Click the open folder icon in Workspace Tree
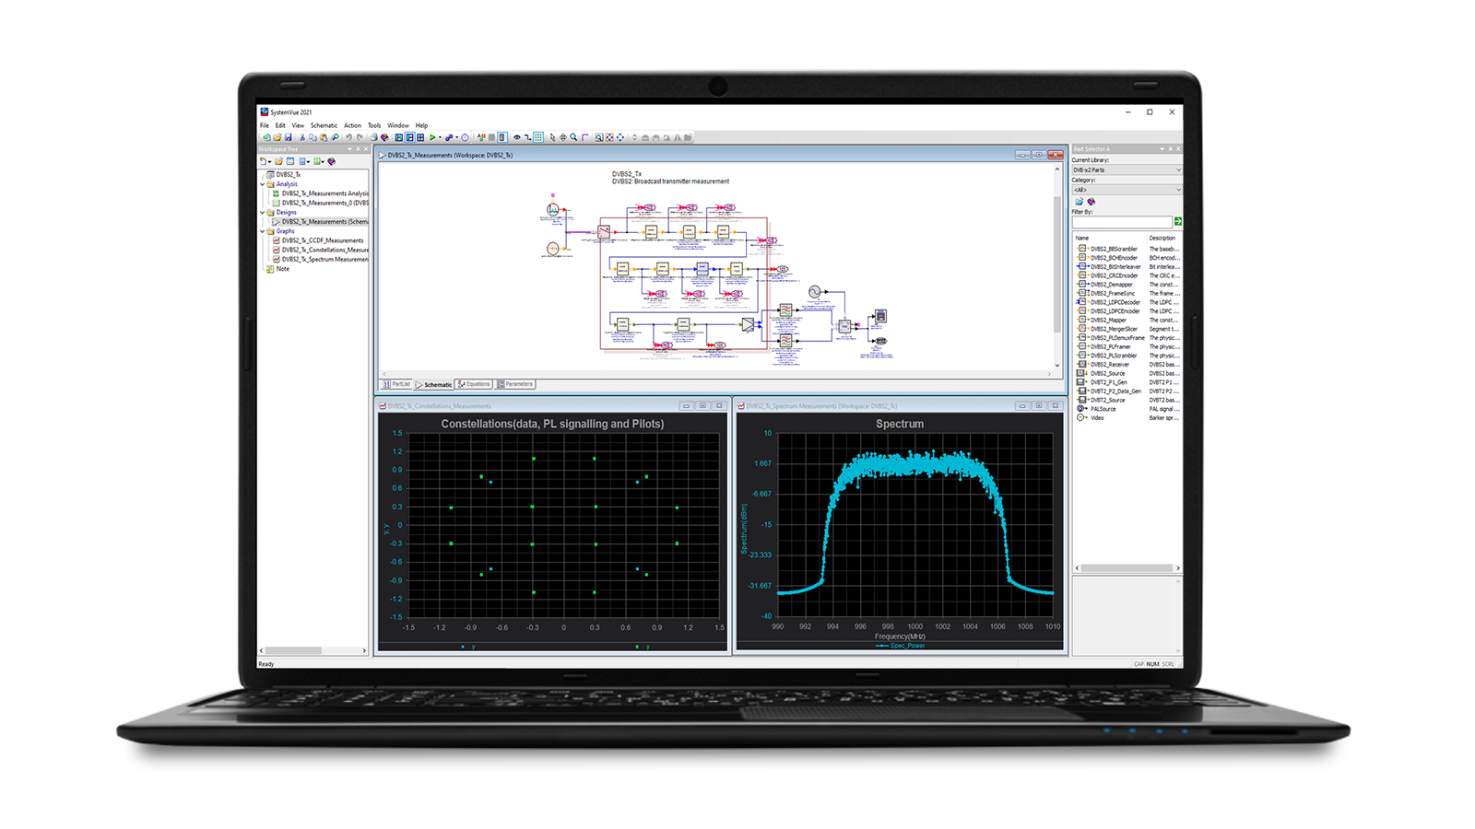The height and width of the screenshot is (829, 1475). [x=278, y=161]
